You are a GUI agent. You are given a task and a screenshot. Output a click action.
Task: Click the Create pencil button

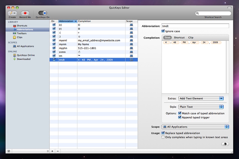click(12, 13)
